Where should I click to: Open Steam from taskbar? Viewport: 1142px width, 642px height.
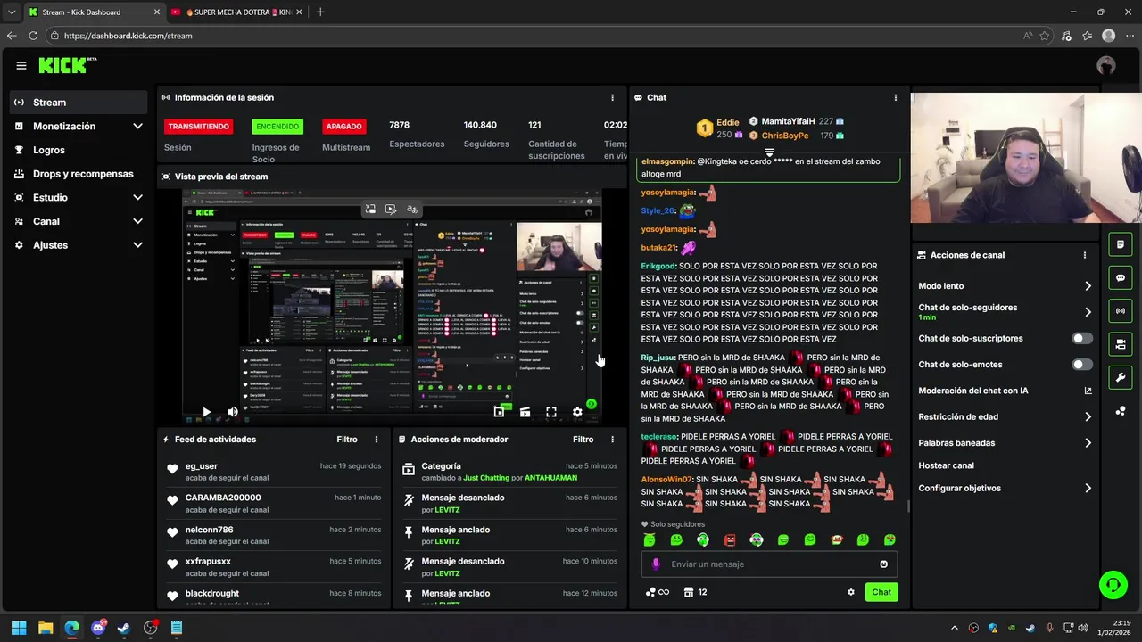tap(124, 628)
